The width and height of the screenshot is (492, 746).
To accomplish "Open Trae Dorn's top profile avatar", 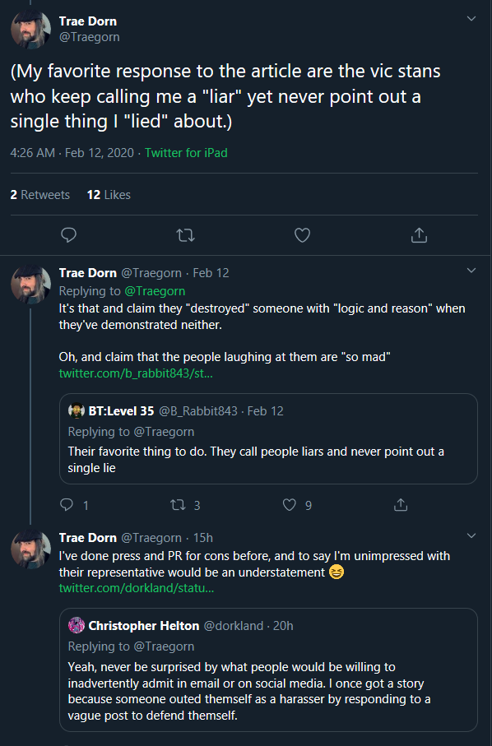I will coord(31,29).
